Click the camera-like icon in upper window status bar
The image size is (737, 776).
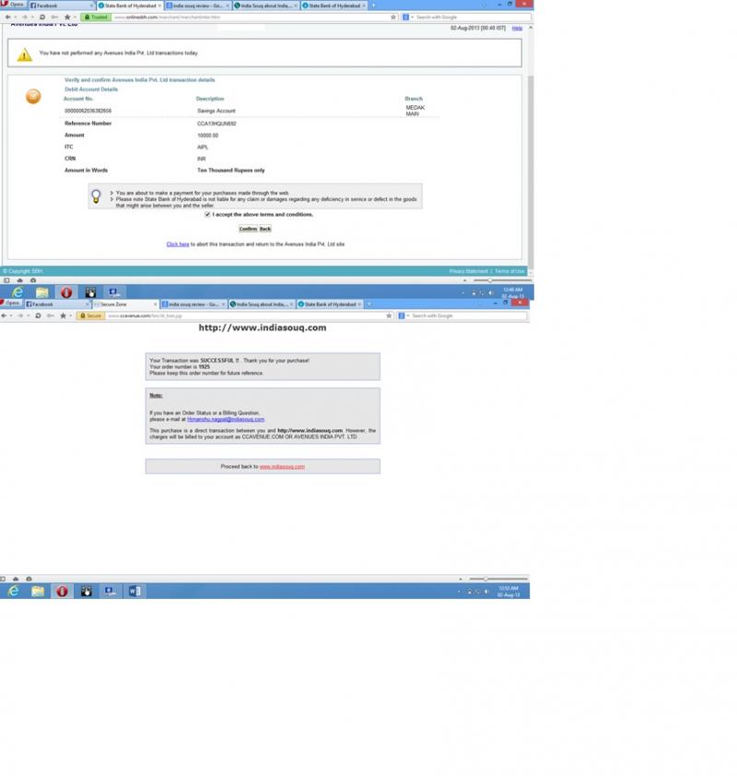point(33,280)
